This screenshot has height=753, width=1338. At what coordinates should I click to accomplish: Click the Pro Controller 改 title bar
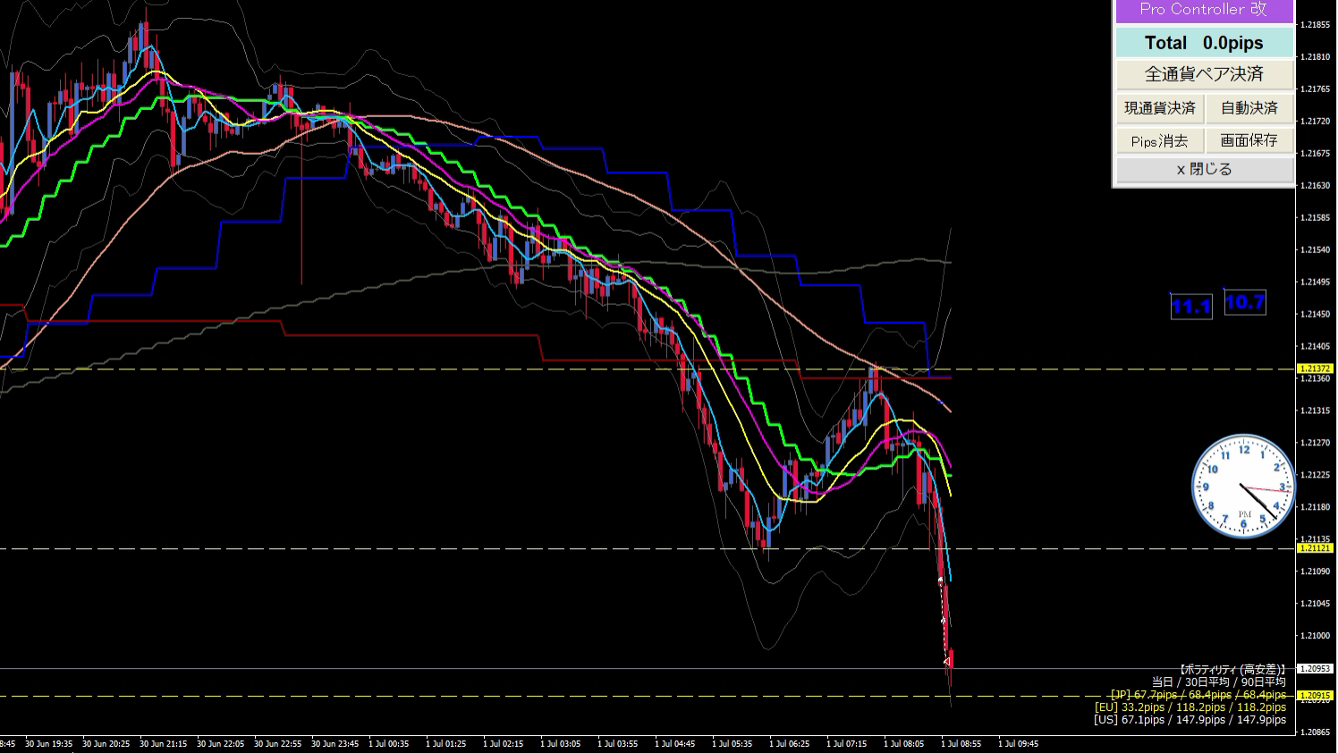click(x=1203, y=11)
